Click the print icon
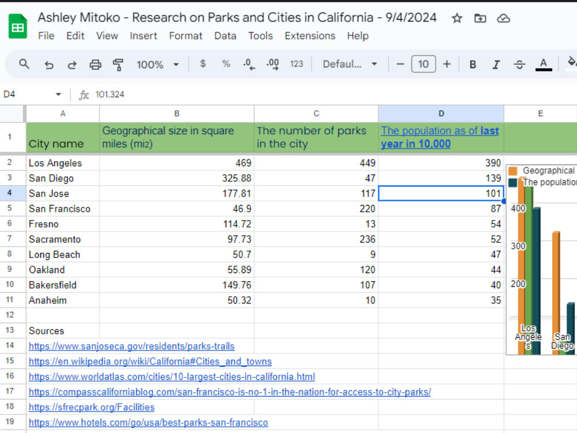The image size is (577, 433). click(95, 65)
